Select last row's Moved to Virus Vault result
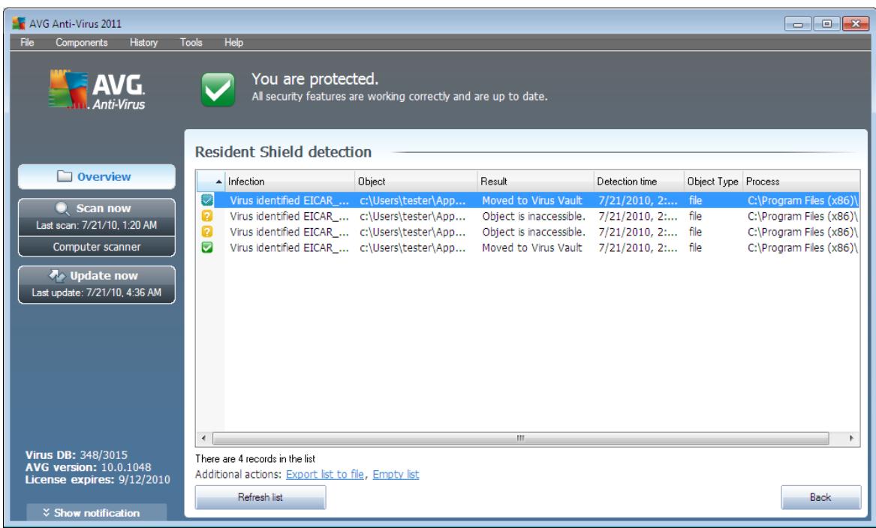This screenshot has height=528, width=876. click(x=532, y=247)
